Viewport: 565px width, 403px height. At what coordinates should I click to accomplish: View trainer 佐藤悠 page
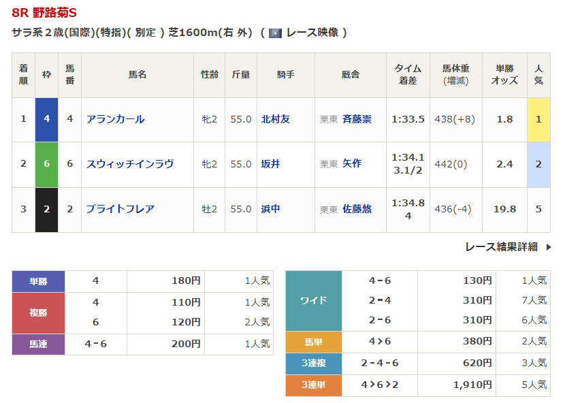357,209
